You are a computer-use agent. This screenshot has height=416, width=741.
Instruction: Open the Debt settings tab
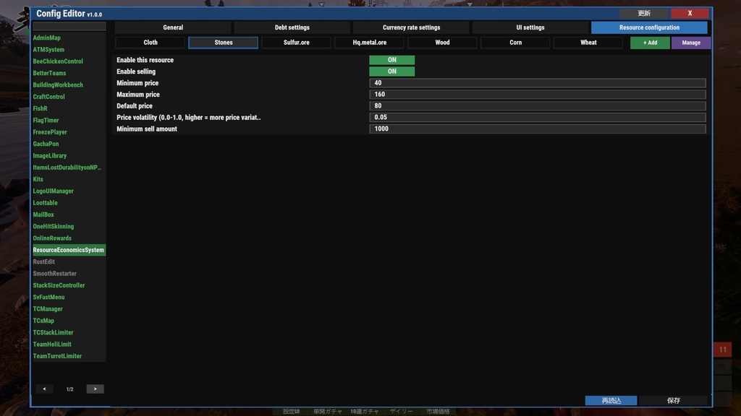(x=292, y=27)
